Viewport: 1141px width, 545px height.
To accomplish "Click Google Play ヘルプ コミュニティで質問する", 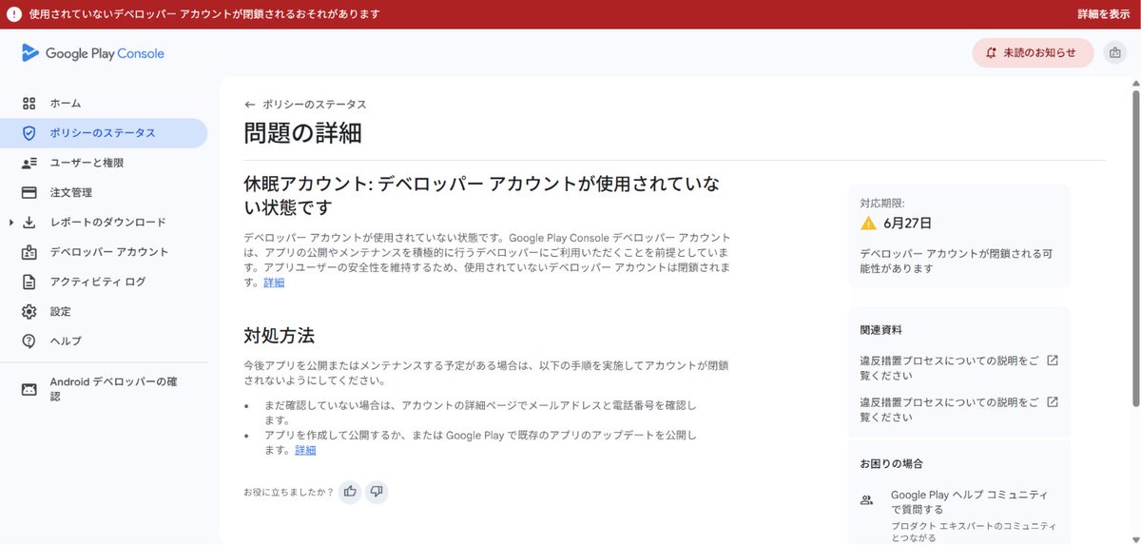I will tap(969, 502).
